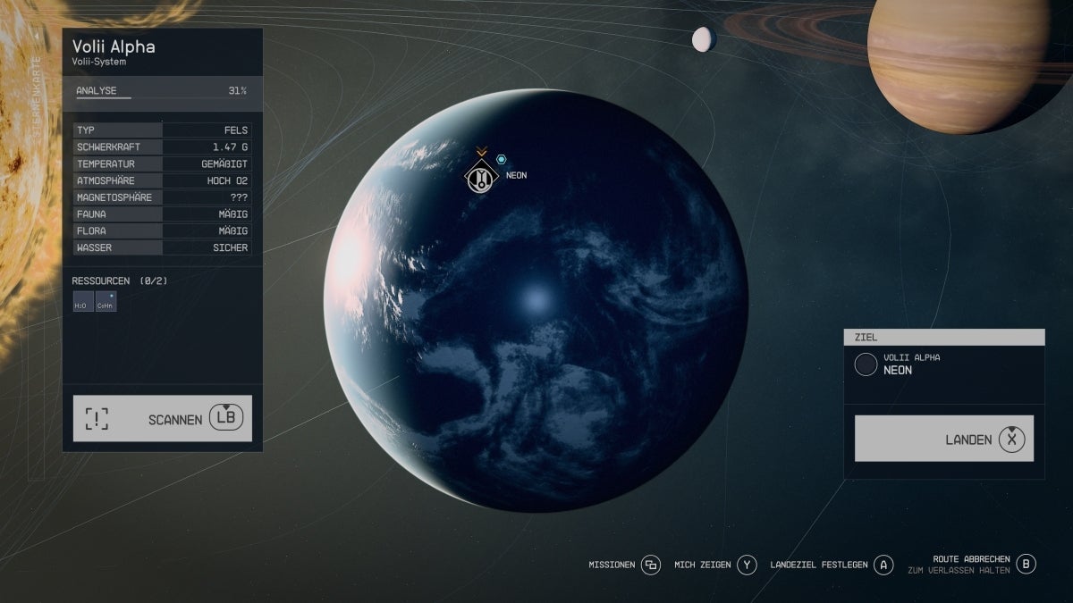Select the small white moon
1073x603 pixels.
pyautogui.click(x=704, y=38)
